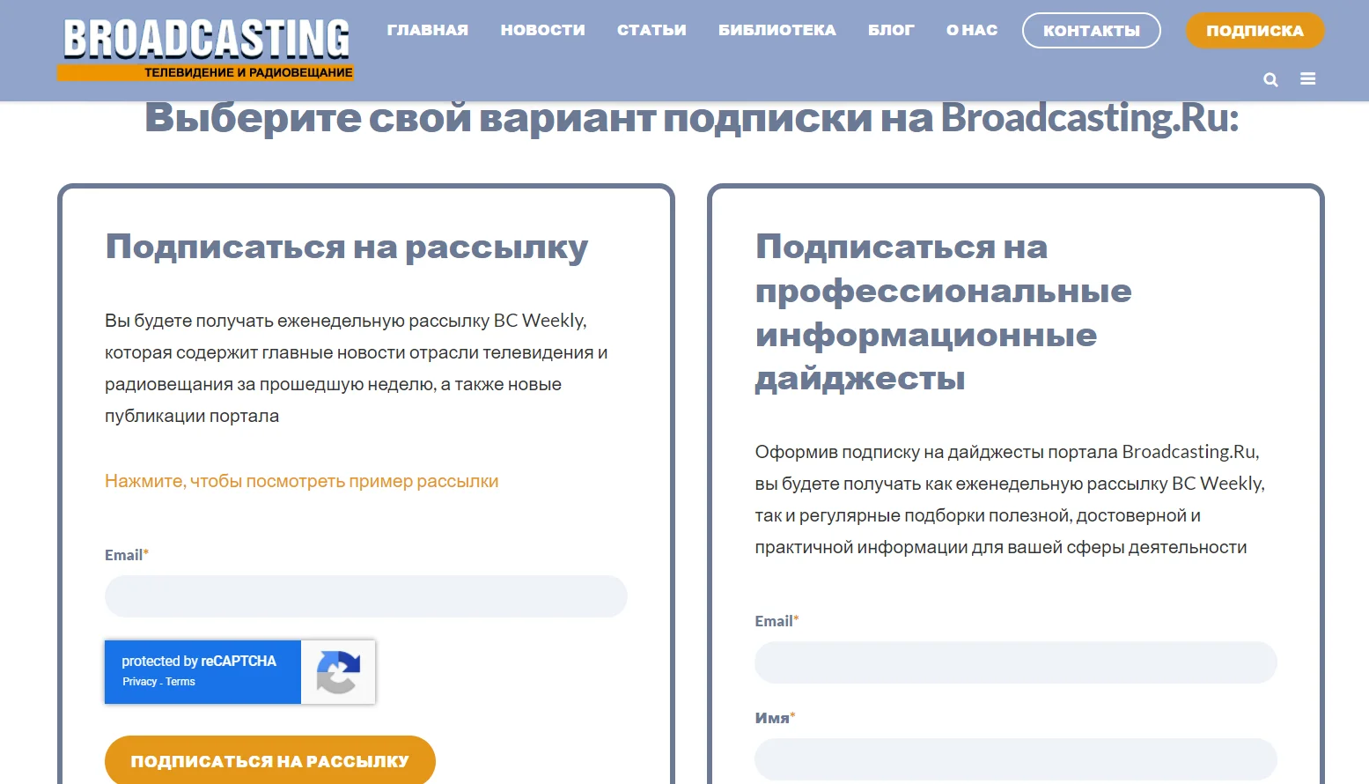Click the КОНТАКТЫ button
Image resolution: width=1369 pixels, height=784 pixels.
1092,31
